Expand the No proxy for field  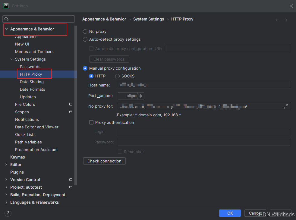(x=286, y=106)
